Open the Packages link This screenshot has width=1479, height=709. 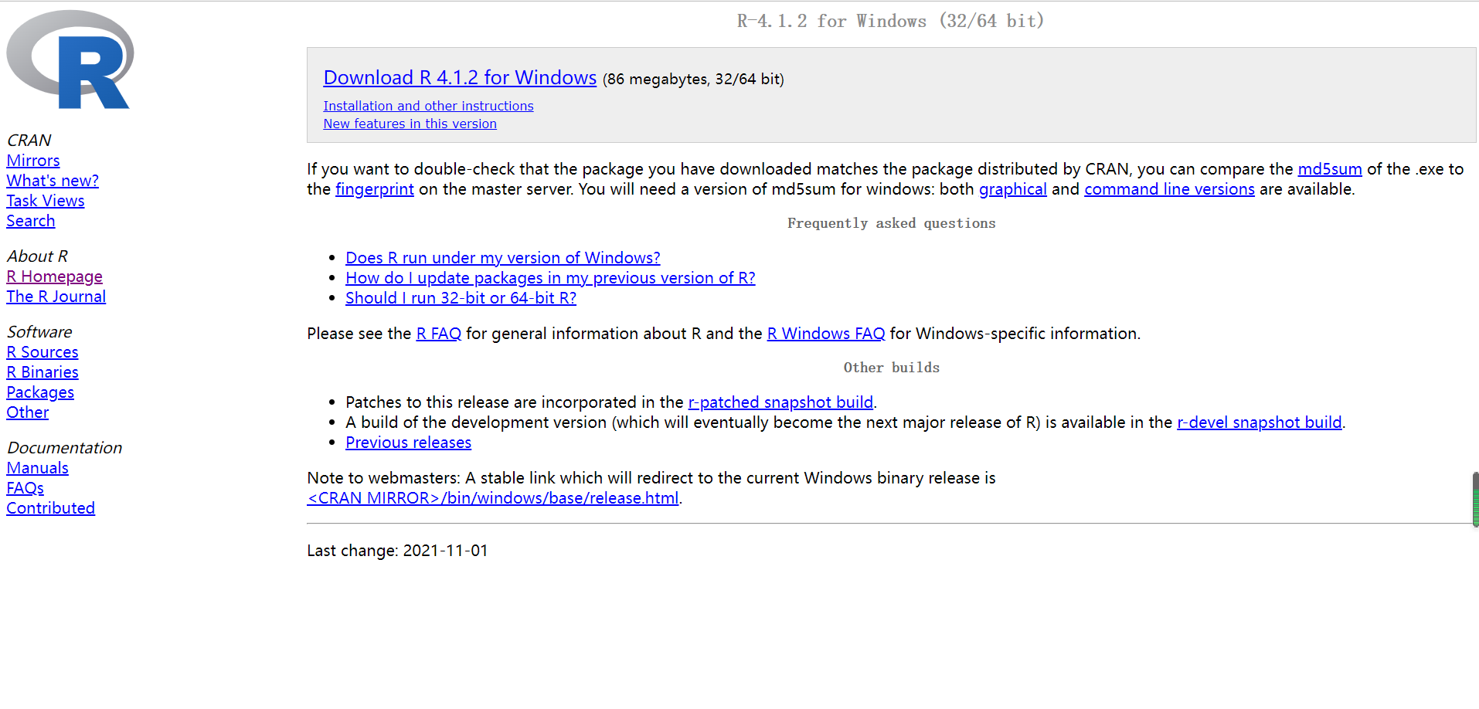click(x=40, y=392)
